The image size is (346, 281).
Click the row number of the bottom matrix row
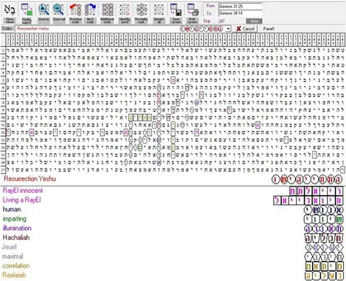click(x=3, y=169)
